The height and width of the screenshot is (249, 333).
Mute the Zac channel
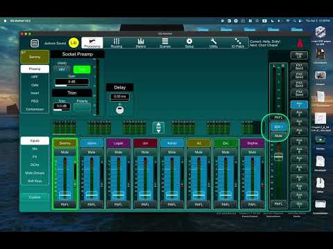point(225,152)
